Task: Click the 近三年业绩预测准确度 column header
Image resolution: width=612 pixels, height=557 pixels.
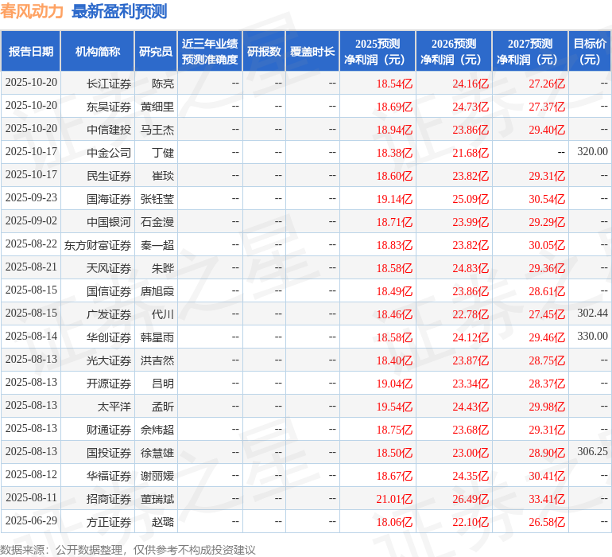Action: coord(210,52)
